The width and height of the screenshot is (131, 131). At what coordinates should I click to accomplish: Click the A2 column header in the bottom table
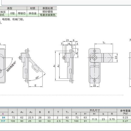(x=22, y=112)
